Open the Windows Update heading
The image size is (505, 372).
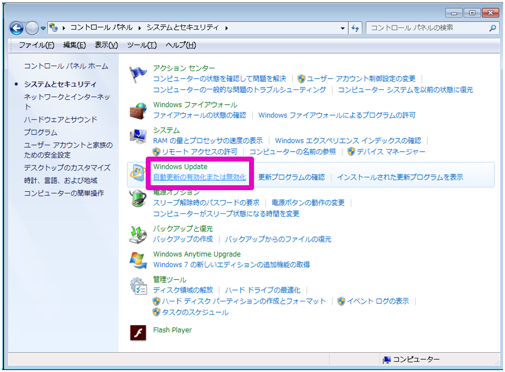point(180,166)
